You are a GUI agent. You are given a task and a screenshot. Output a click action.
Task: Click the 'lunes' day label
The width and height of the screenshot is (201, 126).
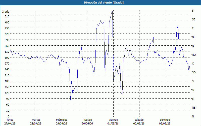coord(10,120)
